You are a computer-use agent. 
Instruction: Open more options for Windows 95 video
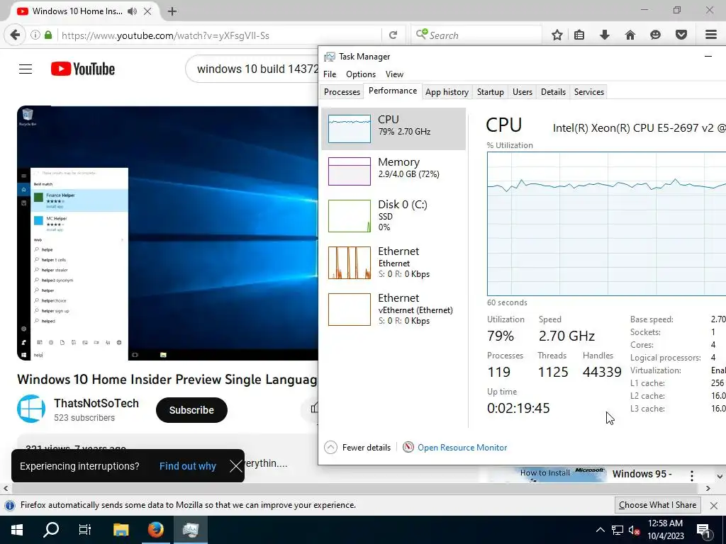click(x=691, y=475)
